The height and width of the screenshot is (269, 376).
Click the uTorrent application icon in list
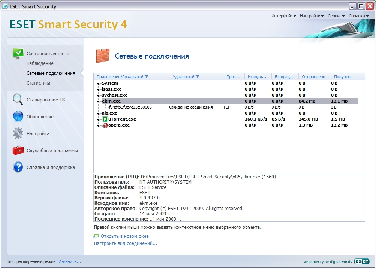(x=105, y=119)
